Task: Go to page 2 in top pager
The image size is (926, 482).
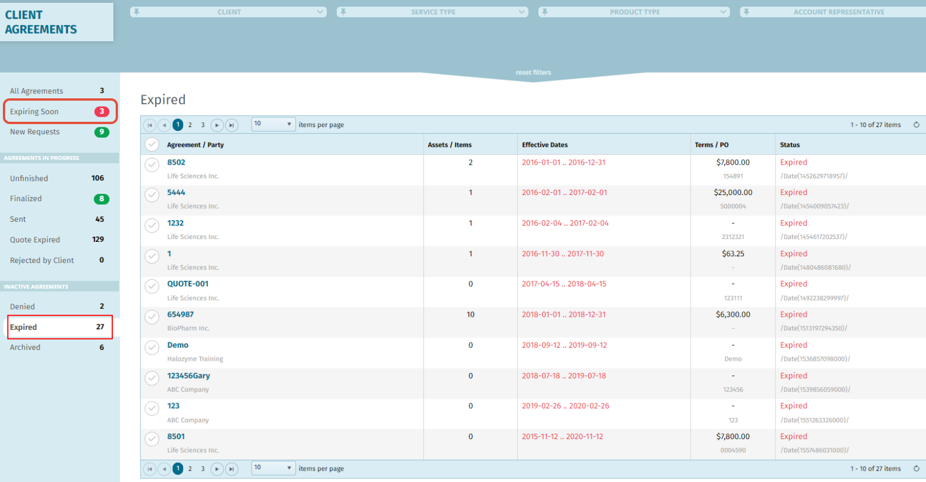Action: pyautogui.click(x=190, y=125)
